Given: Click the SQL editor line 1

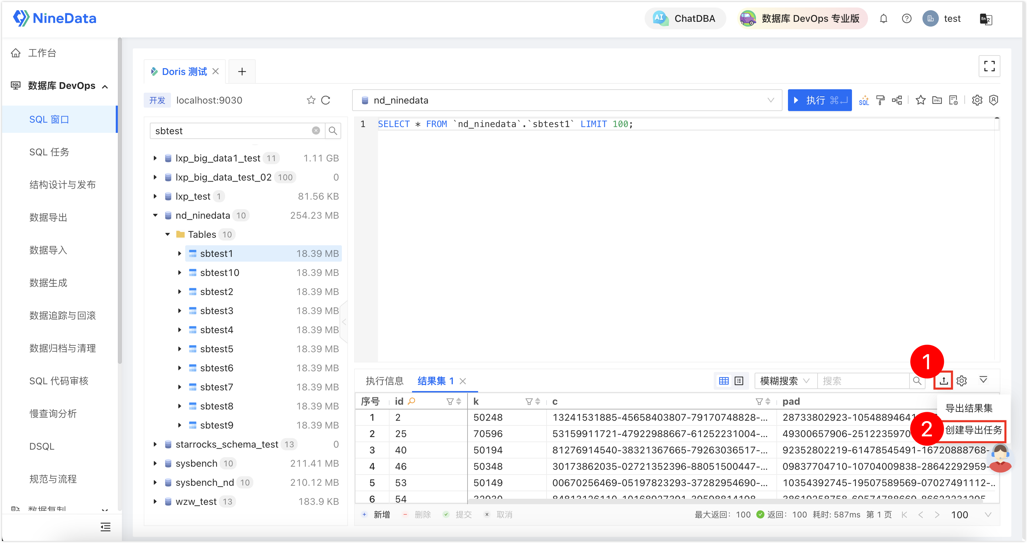Looking at the screenshot, I should click(505, 124).
